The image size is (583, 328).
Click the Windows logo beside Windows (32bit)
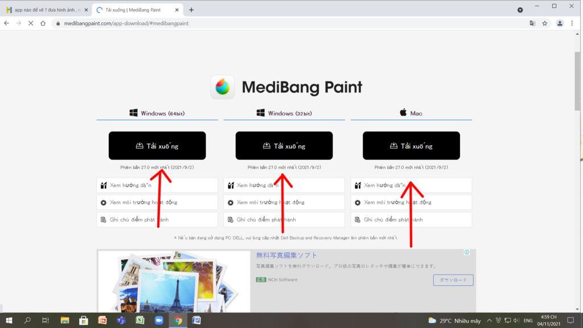point(261,113)
